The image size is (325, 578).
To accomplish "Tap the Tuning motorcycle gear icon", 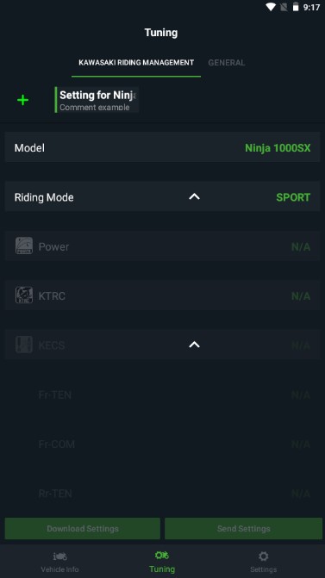I will (162, 555).
